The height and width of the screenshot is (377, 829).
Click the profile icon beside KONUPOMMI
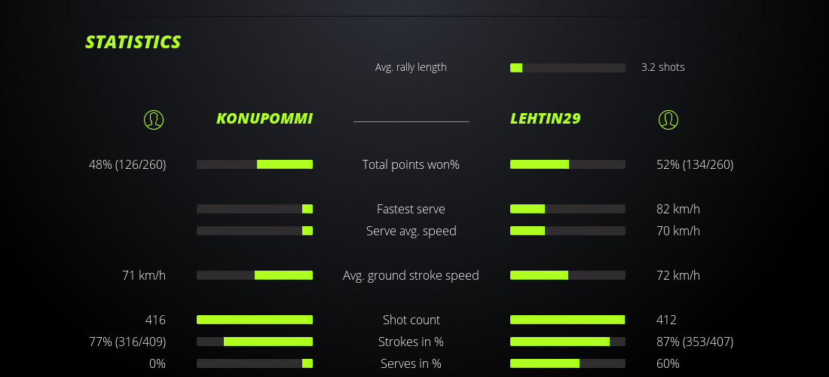[154, 119]
